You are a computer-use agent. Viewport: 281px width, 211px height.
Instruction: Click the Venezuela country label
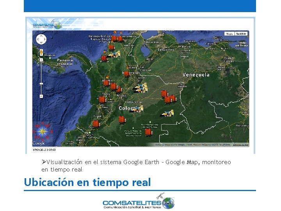coord(196,75)
